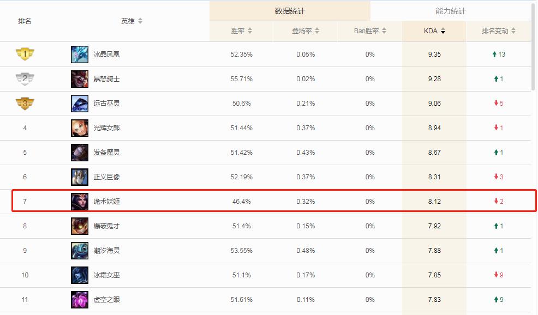Open the 爆破鬼才 hero name link

click(106, 226)
